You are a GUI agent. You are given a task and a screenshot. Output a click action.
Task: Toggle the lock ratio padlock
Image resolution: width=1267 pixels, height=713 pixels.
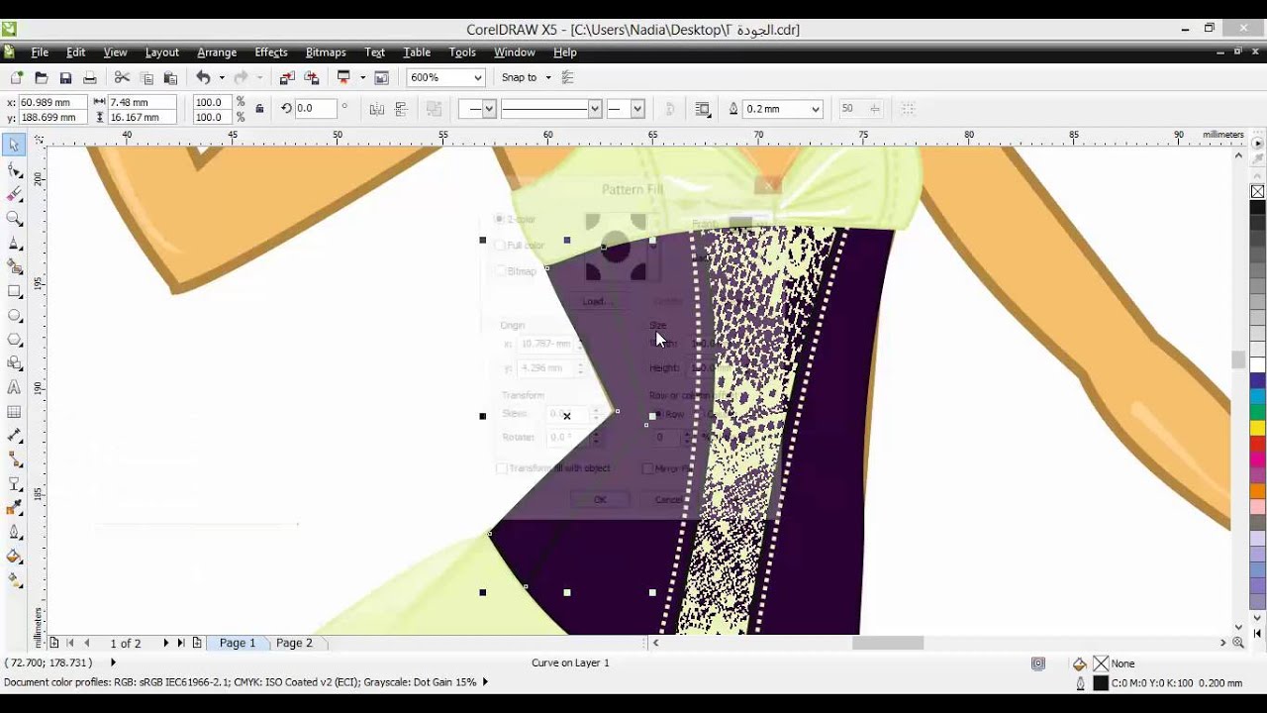[x=259, y=109]
